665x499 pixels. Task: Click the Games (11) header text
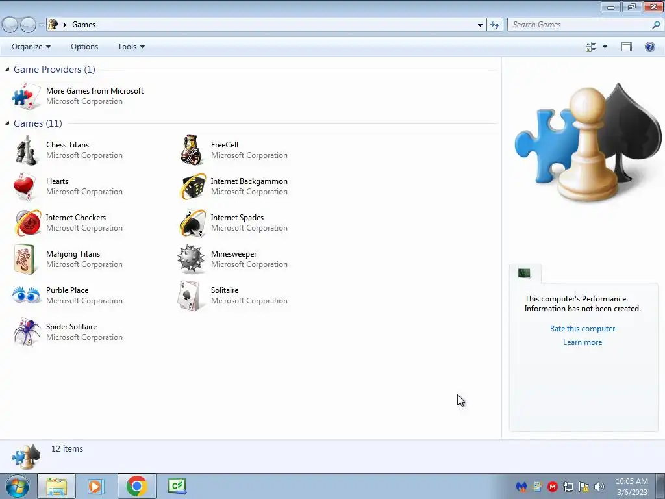click(38, 123)
